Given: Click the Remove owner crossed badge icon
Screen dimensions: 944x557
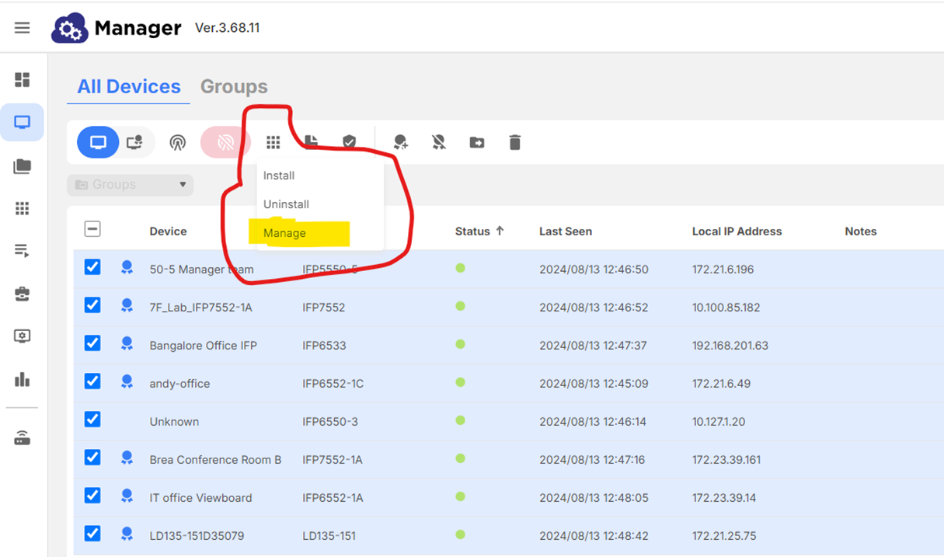Looking at the screenshot, I should [x=439, y=142].
